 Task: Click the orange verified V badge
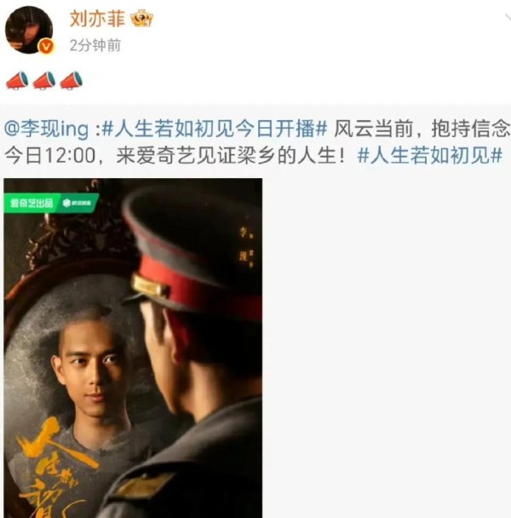[x=46, y=46]
